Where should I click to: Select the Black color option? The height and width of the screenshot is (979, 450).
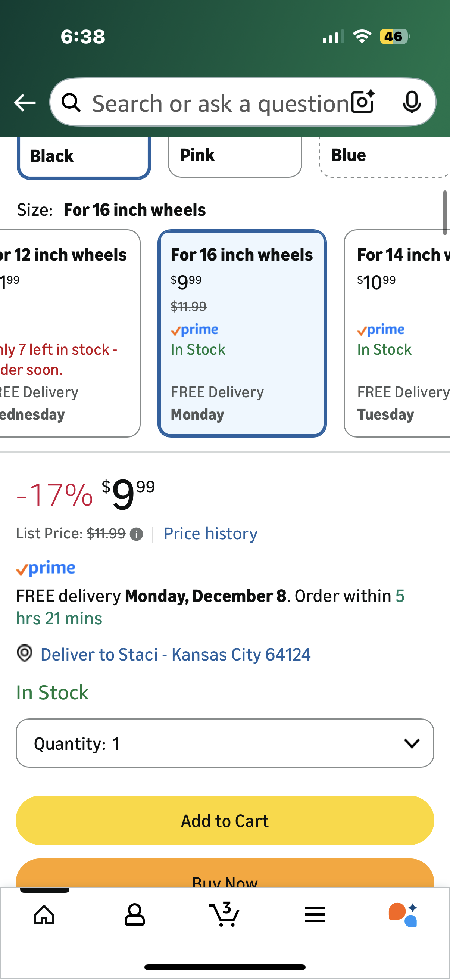[x=84, y=156]
